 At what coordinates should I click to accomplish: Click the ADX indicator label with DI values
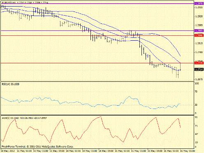click(x=24, y=118)
